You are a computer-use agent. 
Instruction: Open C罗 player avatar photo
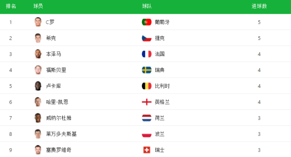[38, 22]
